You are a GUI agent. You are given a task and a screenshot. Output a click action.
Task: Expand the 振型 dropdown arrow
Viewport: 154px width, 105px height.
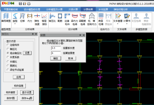15,24
